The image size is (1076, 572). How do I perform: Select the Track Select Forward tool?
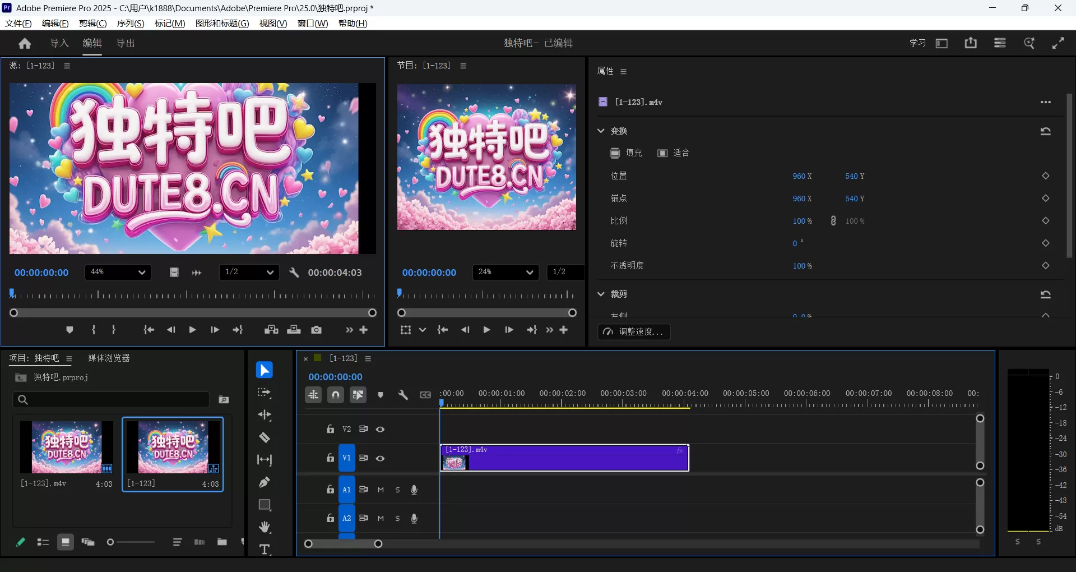click(x=265, y=393)
